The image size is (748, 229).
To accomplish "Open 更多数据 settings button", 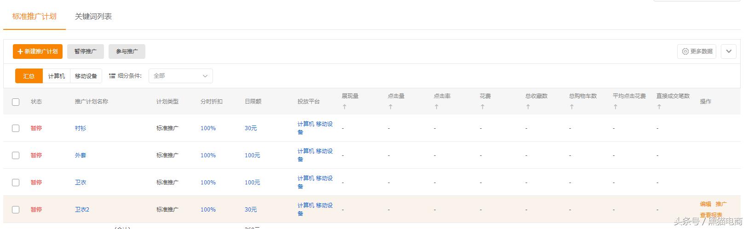I will (x=696, y=51).
